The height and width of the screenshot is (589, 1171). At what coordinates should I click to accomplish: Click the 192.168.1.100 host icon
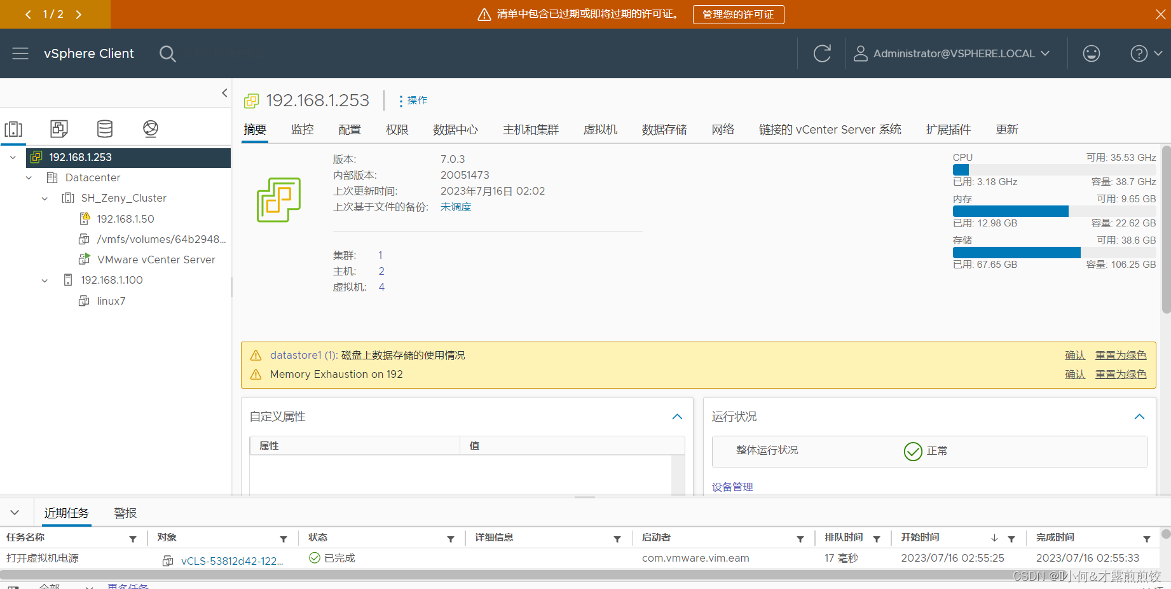(x=68, y=280)
